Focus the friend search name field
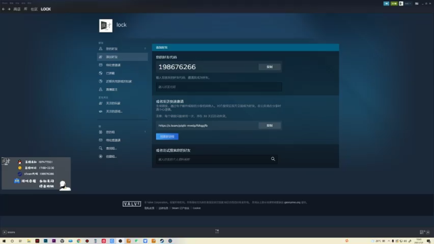The width and height of the screenshot is (434, 244). tap(213, 159)
